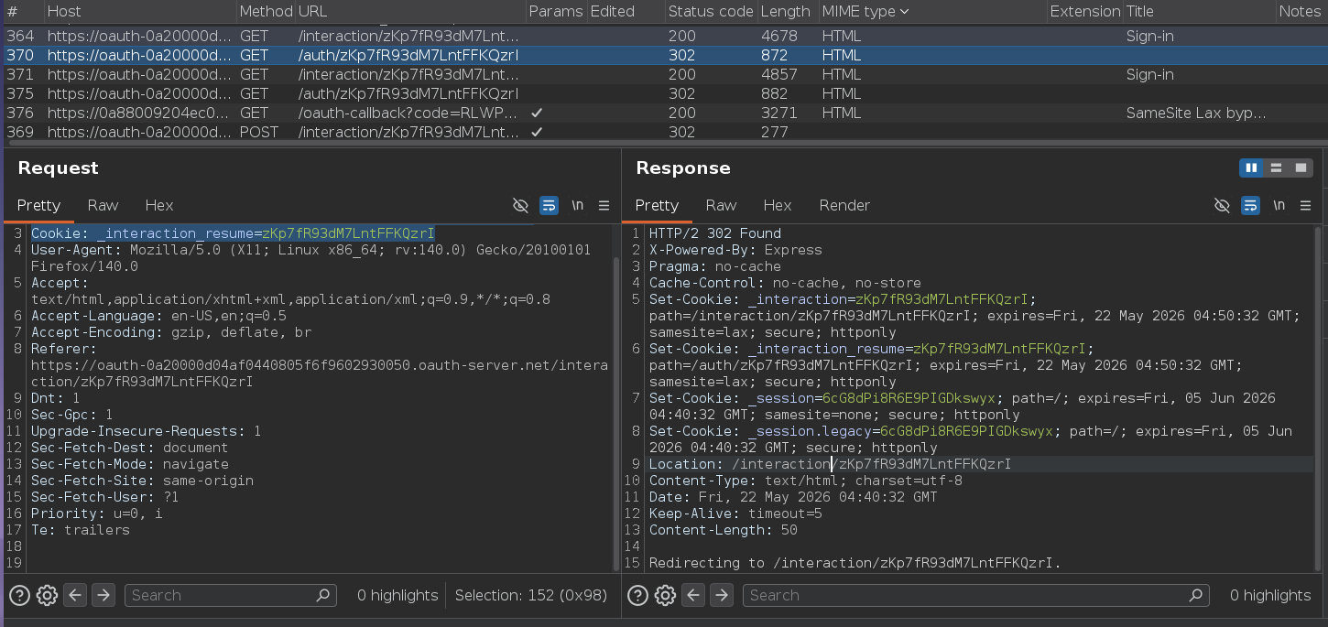Switch Response view to Hex tab
1328x627 pixels.
click(x=778, y=205)
